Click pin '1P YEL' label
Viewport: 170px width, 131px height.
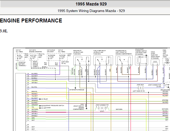pos(31,107)
